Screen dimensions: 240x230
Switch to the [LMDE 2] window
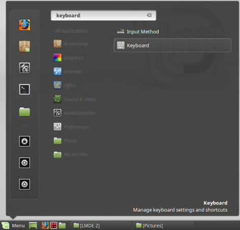point(101,225)
